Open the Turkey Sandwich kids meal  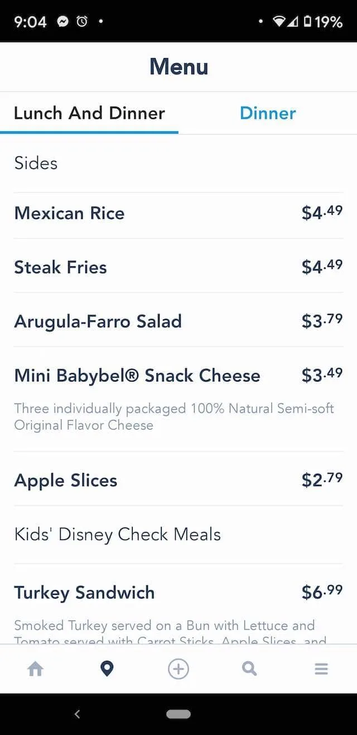[x=178, y=604]
